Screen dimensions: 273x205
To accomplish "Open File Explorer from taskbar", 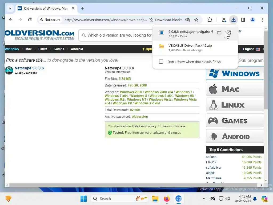I will 155,199.
